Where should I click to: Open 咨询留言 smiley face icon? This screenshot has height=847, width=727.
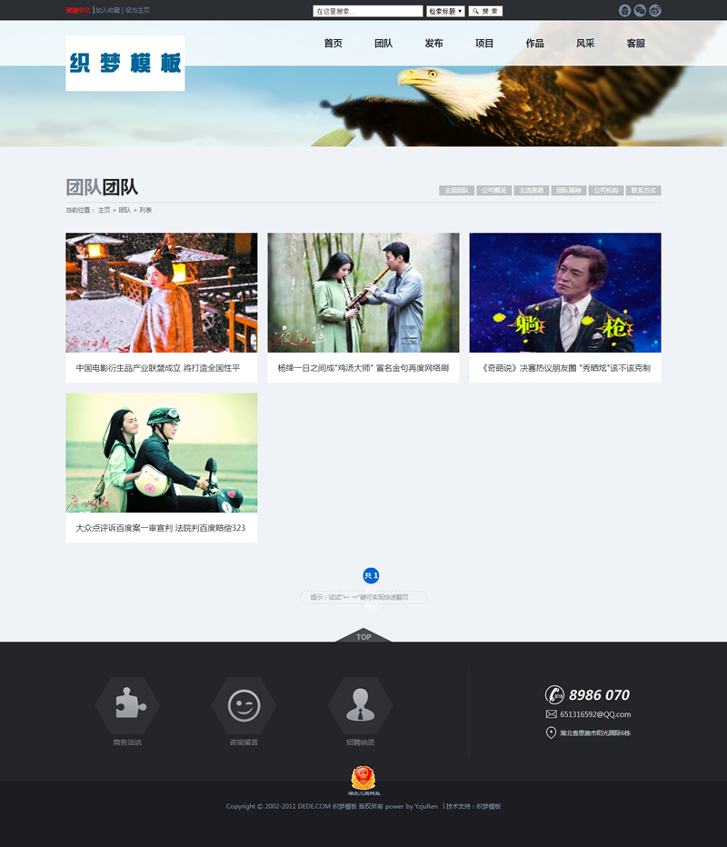[x=244, y=704]
